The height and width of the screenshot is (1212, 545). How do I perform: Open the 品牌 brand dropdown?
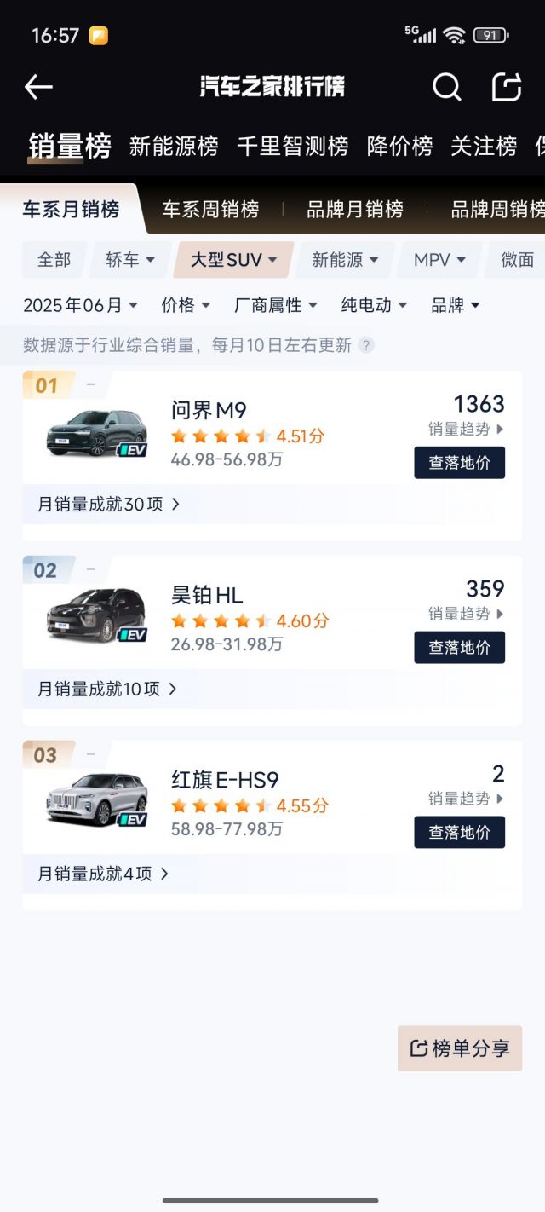tap(456, 305)
